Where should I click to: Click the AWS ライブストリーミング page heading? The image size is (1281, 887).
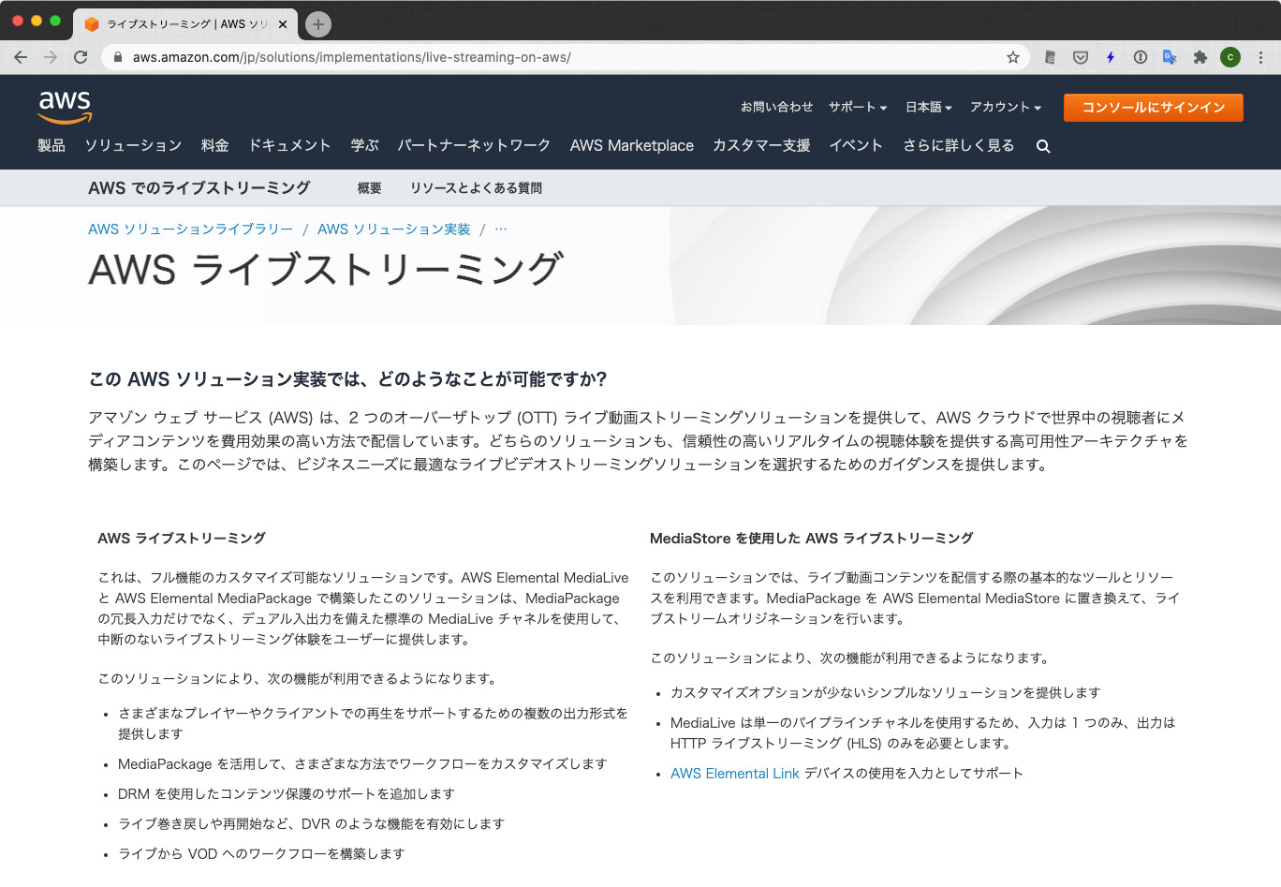coord(326,269)
